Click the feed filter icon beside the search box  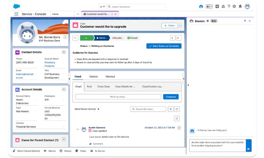[x=171, y=109]
